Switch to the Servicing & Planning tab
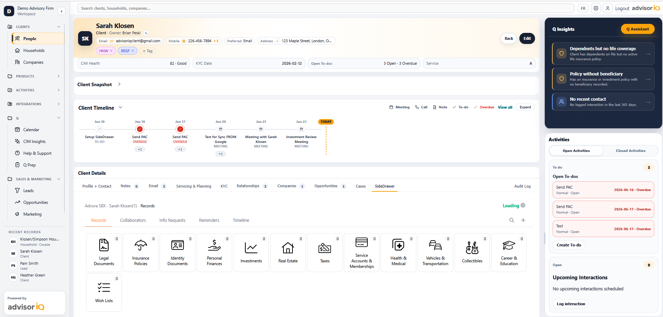This screenshot has width=663, height=317. (194, 186)
